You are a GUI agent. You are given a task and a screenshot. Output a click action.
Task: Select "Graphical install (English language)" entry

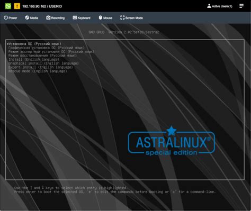point(43,63)
